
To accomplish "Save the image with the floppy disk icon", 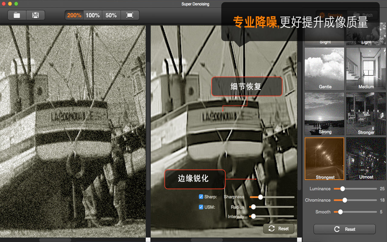I will (x=36, y=15).
